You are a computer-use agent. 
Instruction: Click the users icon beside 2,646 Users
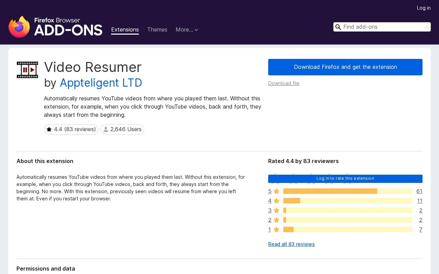pos(106,129)
